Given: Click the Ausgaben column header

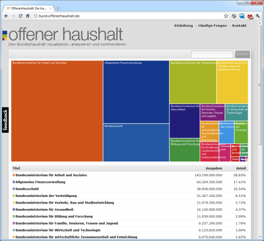Looking at the screenshot, I should click(214, 168).
